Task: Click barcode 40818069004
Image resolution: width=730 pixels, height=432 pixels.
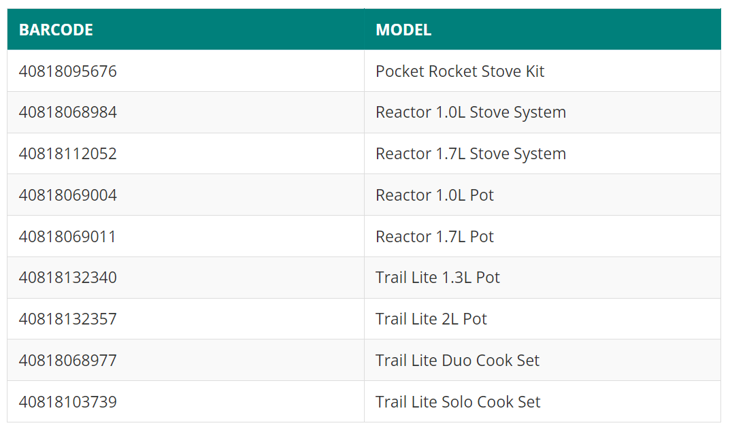Action: pos(68,195)
